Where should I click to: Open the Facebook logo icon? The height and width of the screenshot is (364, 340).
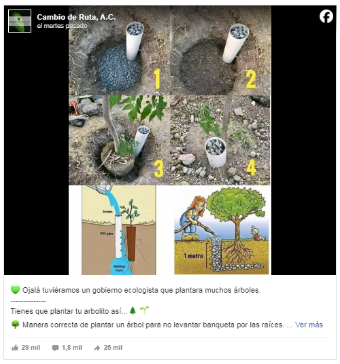[x=326, y=16]
